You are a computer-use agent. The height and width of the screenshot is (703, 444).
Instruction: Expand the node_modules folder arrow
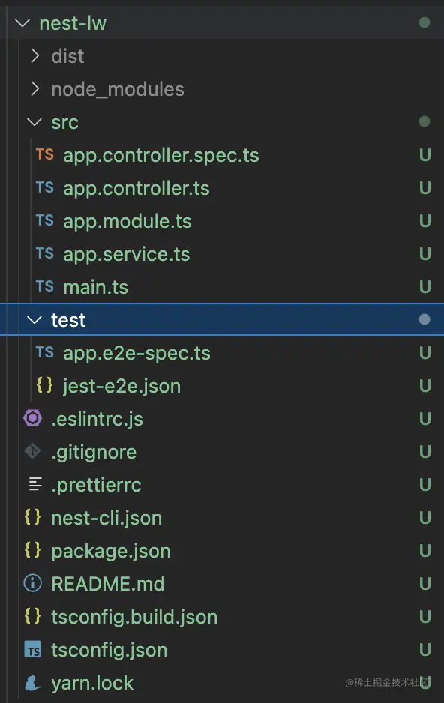pyautogui.click(x=34, y=88)
